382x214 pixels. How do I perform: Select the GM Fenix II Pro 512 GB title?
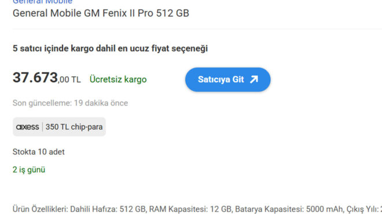[x=101, y=13]
